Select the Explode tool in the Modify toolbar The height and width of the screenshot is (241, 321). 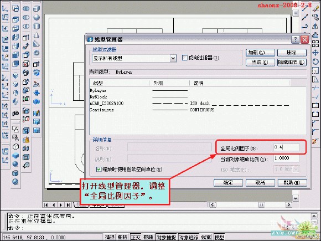(x=315, y=141)
